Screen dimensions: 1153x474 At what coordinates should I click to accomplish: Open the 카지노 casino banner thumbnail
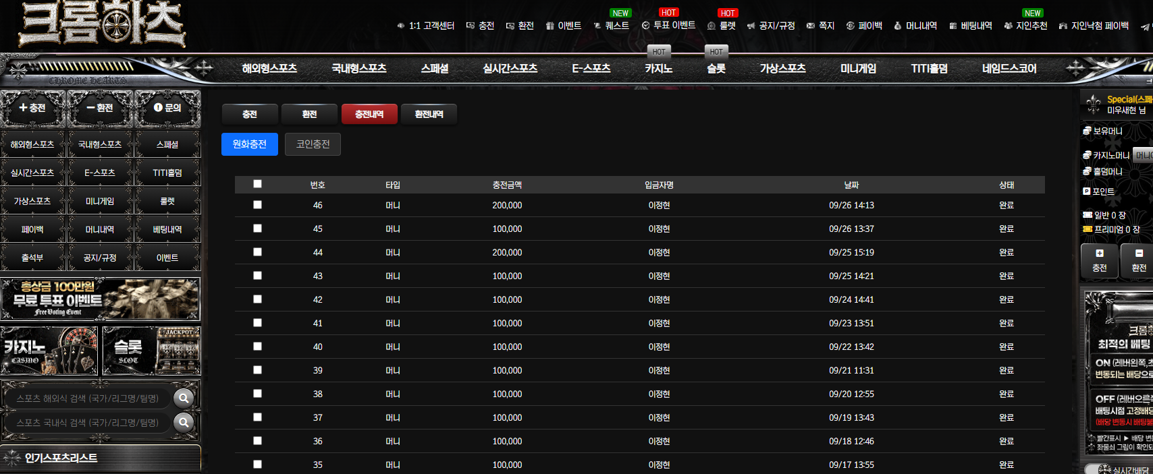[x=49, y=351]
